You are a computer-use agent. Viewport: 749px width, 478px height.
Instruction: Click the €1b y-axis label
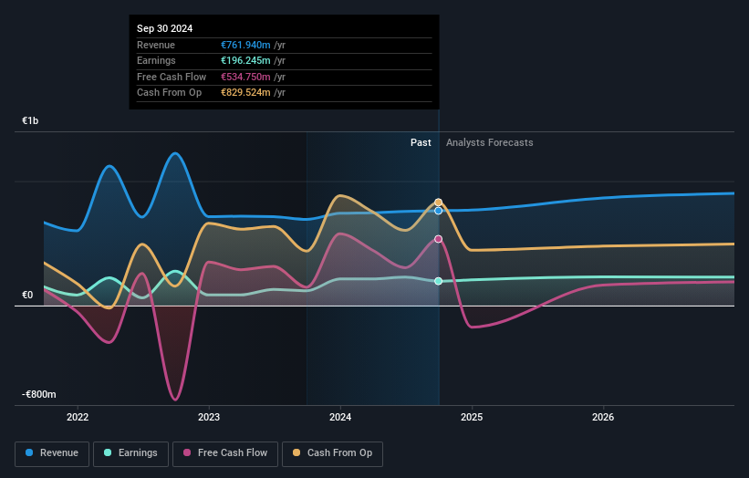click(x=30, y=120)
